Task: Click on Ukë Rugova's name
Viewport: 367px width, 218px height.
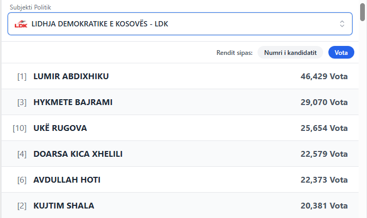Action: 60,128
